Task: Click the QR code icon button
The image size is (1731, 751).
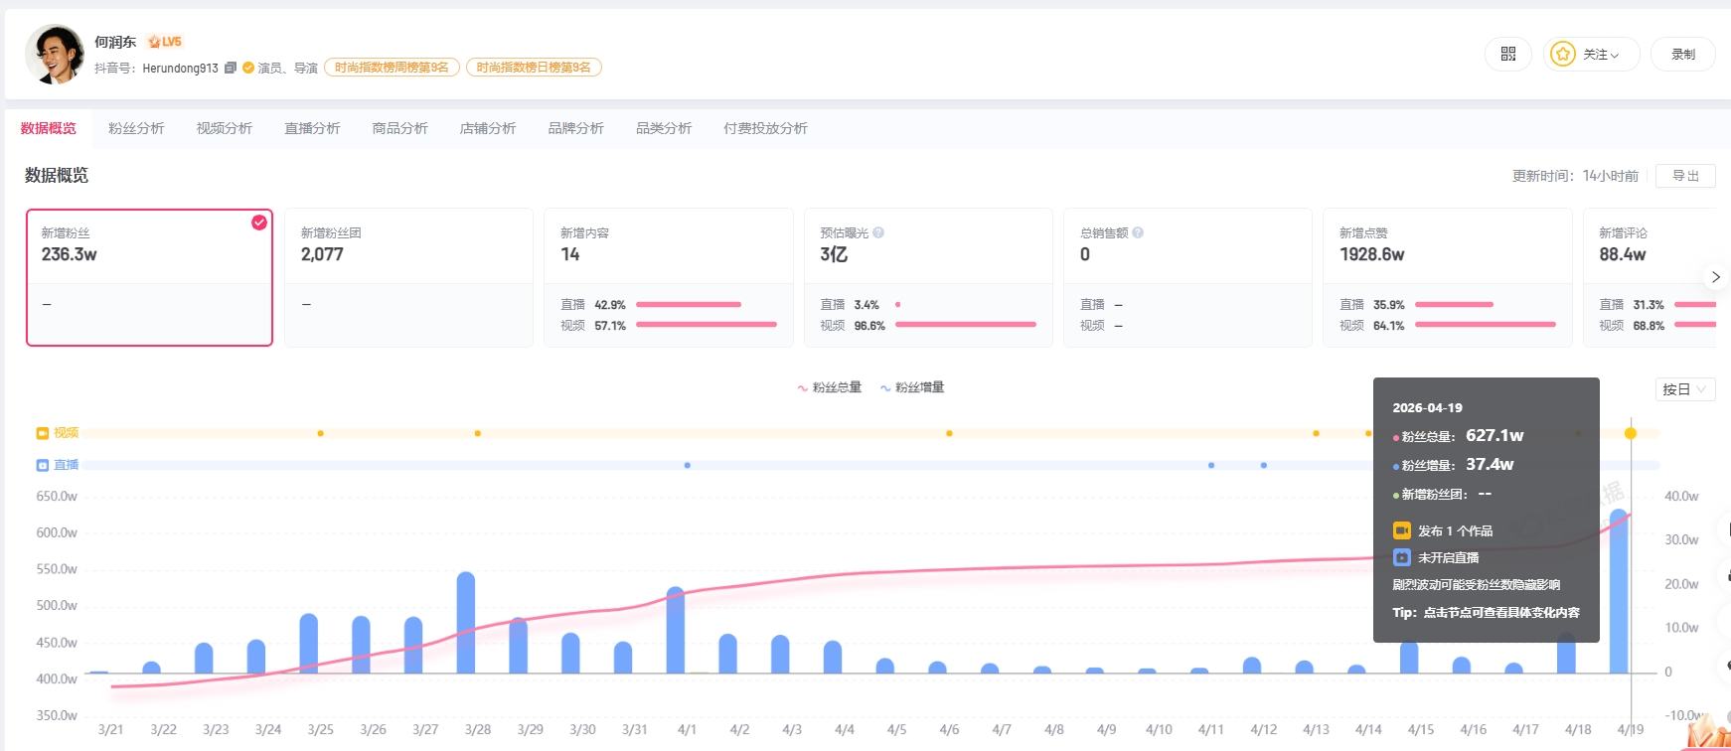Action: [1507, 54]
